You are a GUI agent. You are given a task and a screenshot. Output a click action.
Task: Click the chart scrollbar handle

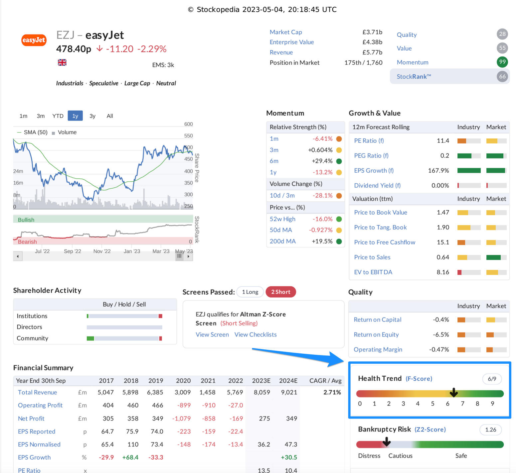point(179,256)
